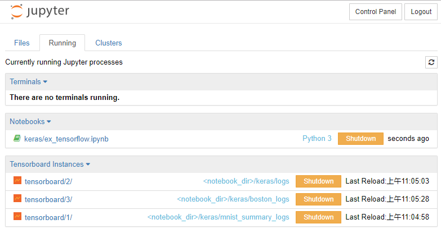
Task: Click the tensorboard/2/ chart icon
Action: tap(17, 181)
